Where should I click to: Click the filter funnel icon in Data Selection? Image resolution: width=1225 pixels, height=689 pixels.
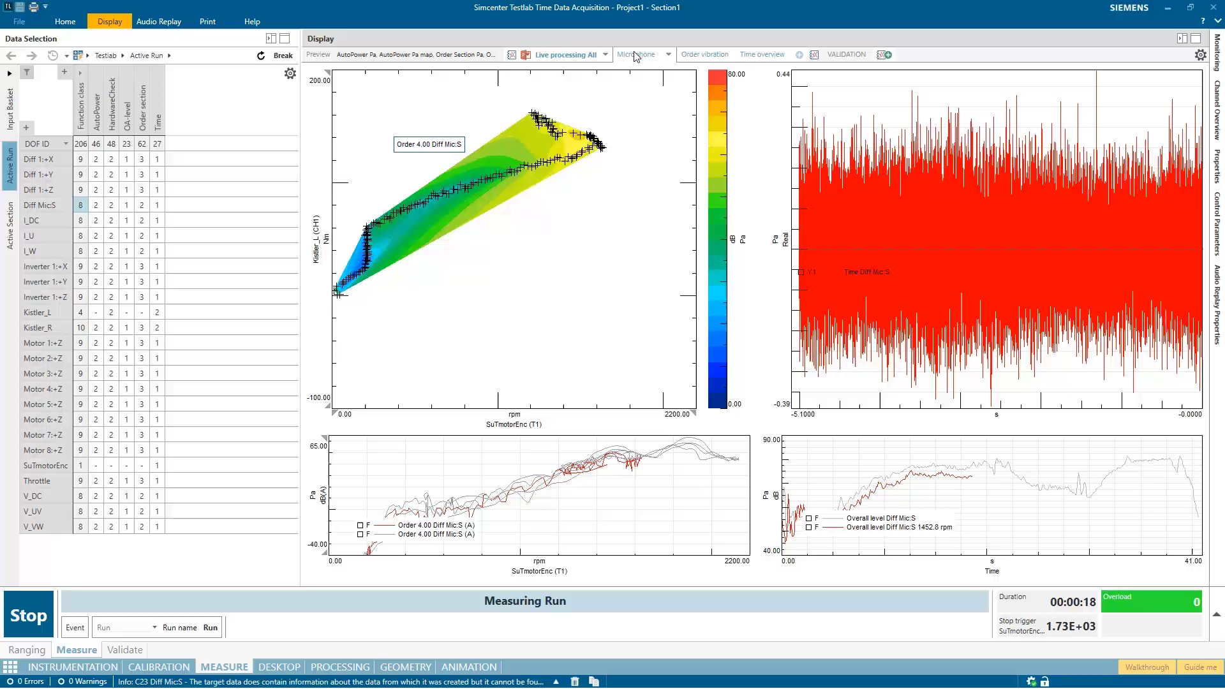(x=27, y=72)
